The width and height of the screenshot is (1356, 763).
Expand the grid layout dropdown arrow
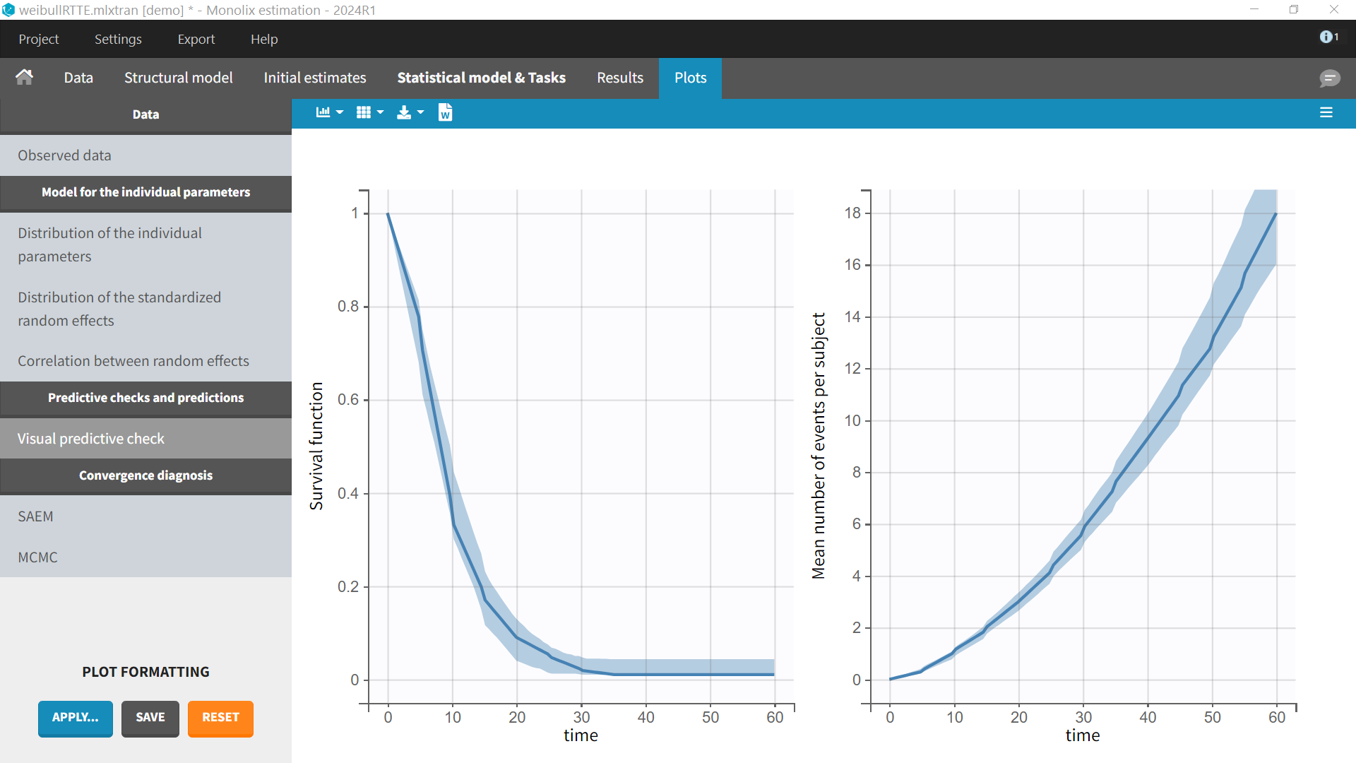pos(381,112)
